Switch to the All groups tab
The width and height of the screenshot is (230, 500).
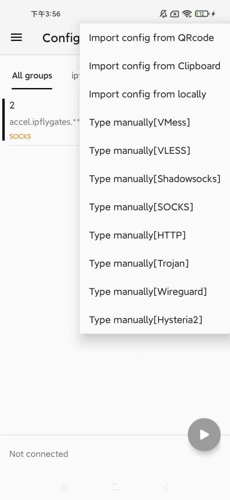(32, 76)
